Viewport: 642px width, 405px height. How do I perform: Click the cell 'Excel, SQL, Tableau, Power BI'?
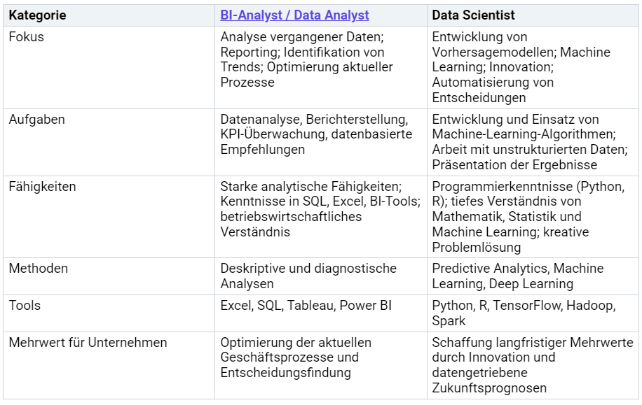tap(320, 313)
